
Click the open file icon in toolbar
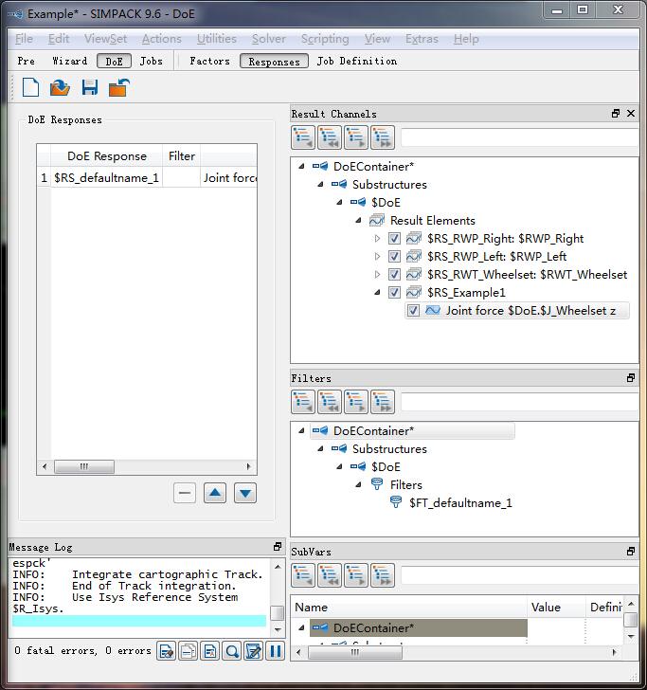[60, 87]
